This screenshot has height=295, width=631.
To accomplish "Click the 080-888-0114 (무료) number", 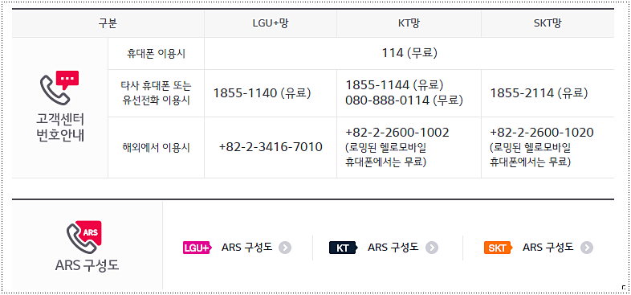I will coord(404,100).
